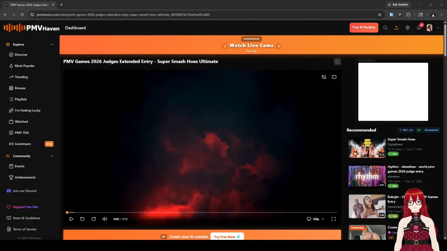Click the address bar URL
Screen dimensions: 447x251
point(123,15)
